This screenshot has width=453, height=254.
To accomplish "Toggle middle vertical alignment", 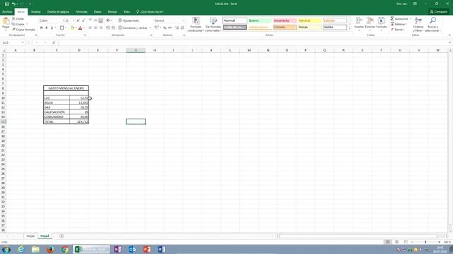I will coord(96,20).
